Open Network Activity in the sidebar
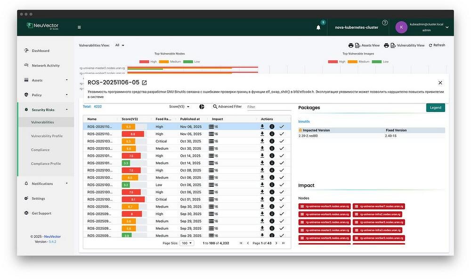Image resolution: width=471 pixels, height=280 pixels. click(x=46, y=65)
